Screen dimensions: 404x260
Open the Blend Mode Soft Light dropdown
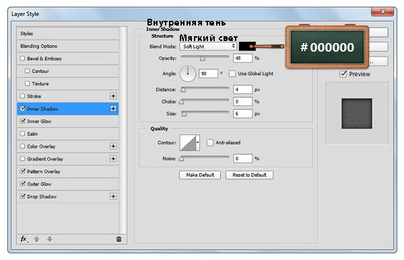tap(208, 46)
